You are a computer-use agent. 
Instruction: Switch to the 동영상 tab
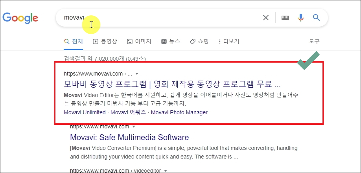[105, 41]
